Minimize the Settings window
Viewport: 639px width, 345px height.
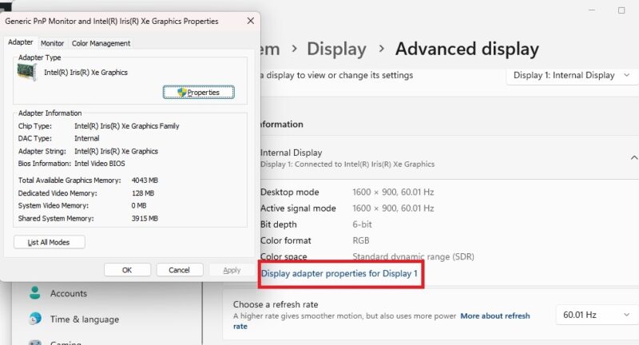click(x=592, y=10)
